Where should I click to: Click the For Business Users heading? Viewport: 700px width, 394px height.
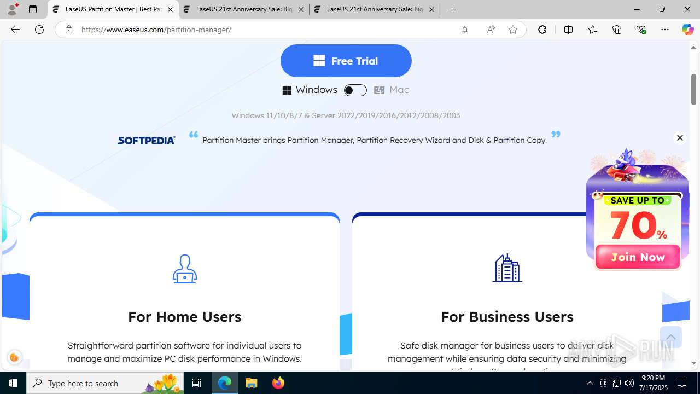(x=507, y=316)
